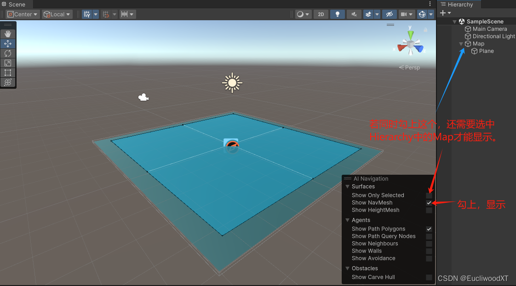
Task: Click the sun directional light gizmo
Action: (232, 83)
